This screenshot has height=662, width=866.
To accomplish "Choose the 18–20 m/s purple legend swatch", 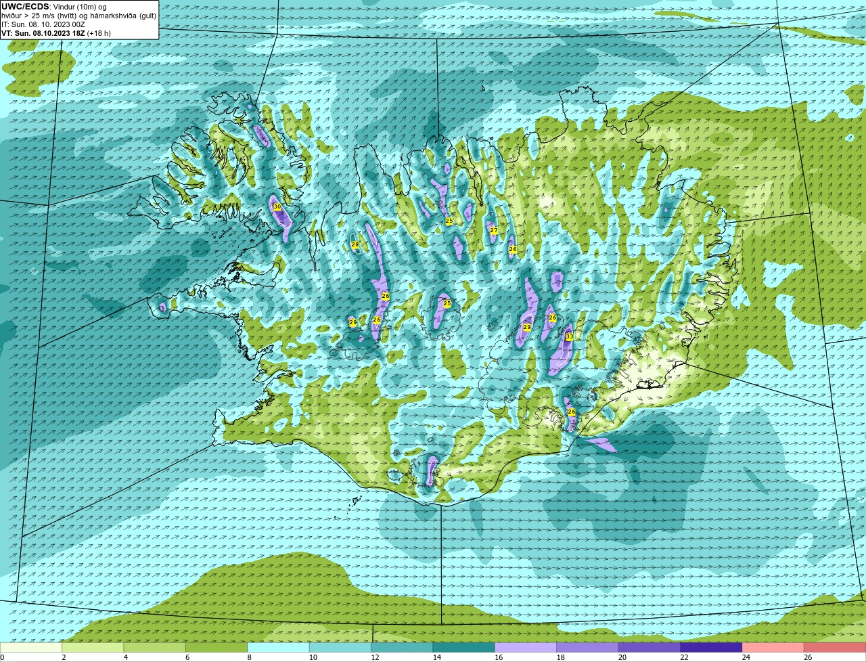I will [587, 647].
